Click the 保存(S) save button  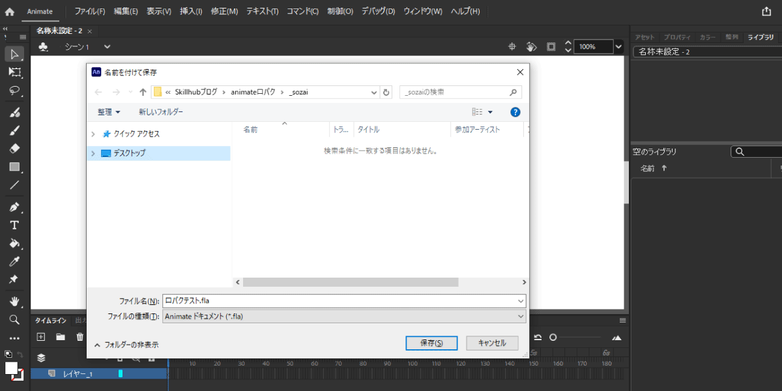click(431, 343)
